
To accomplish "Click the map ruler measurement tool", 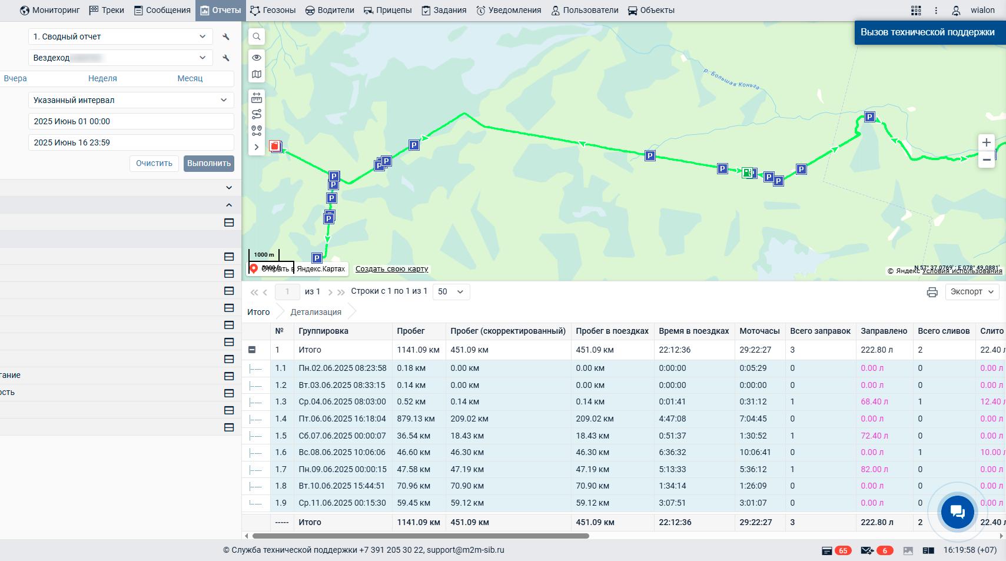I will pyautogui.click(x=257, y=98).
